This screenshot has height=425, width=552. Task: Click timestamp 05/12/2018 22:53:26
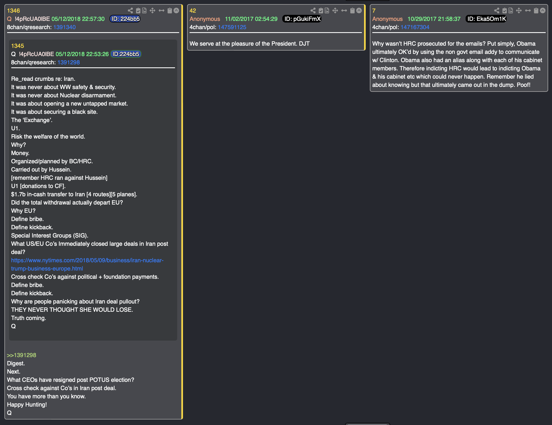coord(82,54)
